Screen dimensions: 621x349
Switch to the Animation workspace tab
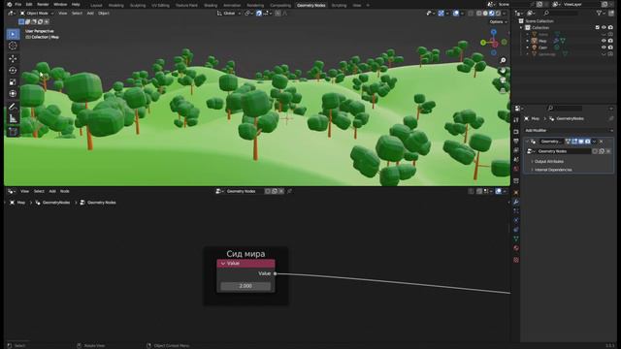pos(232,6)
